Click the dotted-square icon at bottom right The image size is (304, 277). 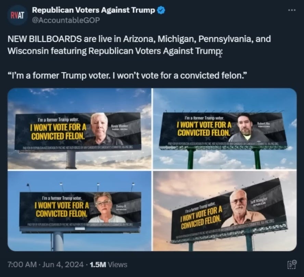[x=292, y=265]
